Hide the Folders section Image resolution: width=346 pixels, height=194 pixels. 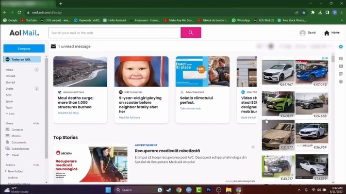pyautogui.click(x=36, y=165)
